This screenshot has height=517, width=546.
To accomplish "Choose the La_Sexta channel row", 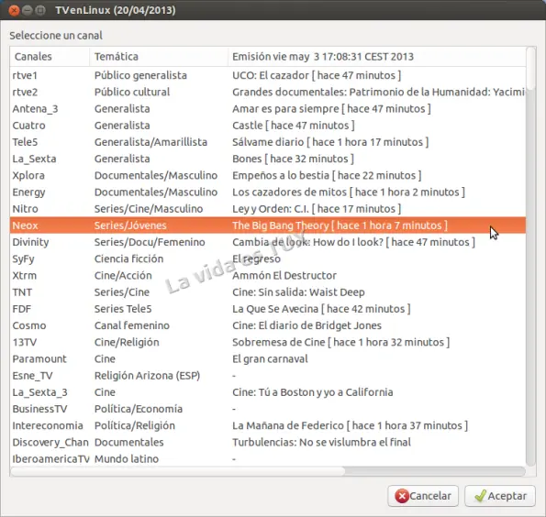I will click(268, 159).
